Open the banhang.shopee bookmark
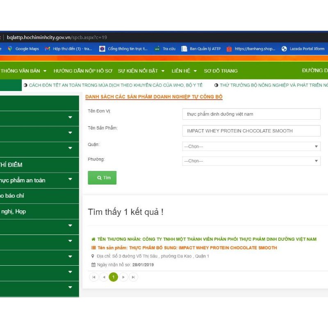The height and width of the screenshot is (328, 328). (x=251, y=49)
